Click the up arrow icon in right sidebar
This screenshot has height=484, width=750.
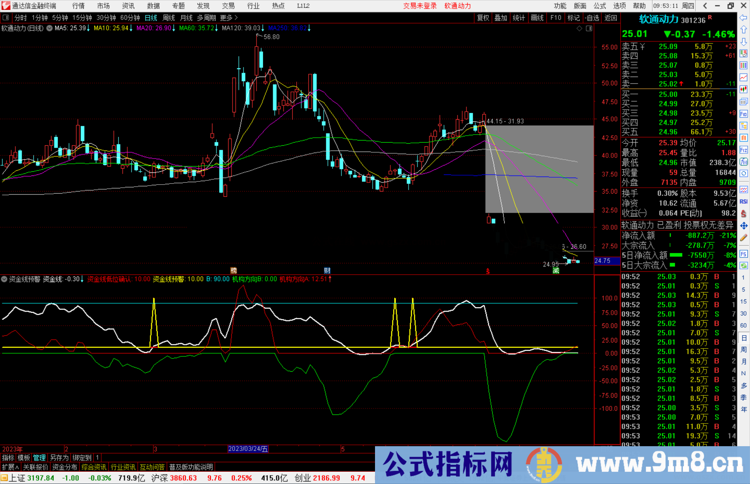pos(743,29)
